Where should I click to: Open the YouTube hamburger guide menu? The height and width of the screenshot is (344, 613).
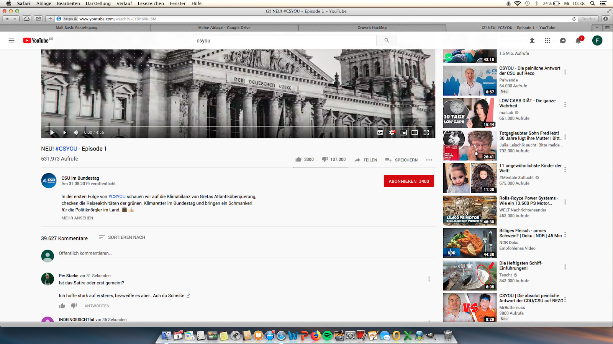tap(11, 41)
